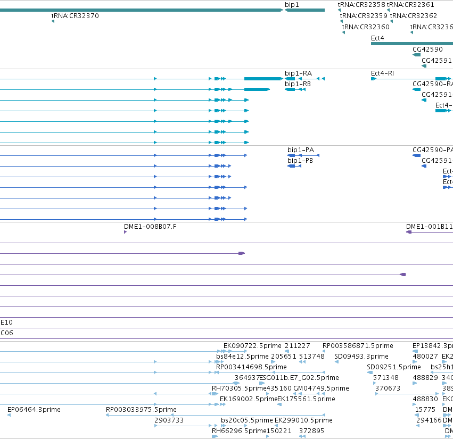Select the 294166 EST label

[429, 420]
